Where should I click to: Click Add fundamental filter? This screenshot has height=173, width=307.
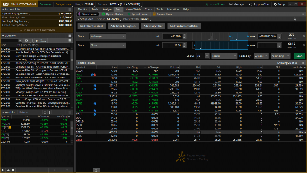(x=184, y=26)
